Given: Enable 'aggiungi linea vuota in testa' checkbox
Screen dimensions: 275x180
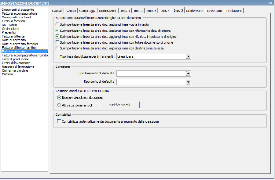Looking at the screenshot, I should [x=57, y=24].
